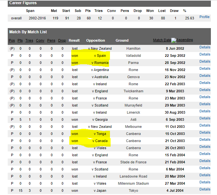View Details of Scotland match at Murrayfield
The height and width of the screenshot is (195, 217).
205,104
